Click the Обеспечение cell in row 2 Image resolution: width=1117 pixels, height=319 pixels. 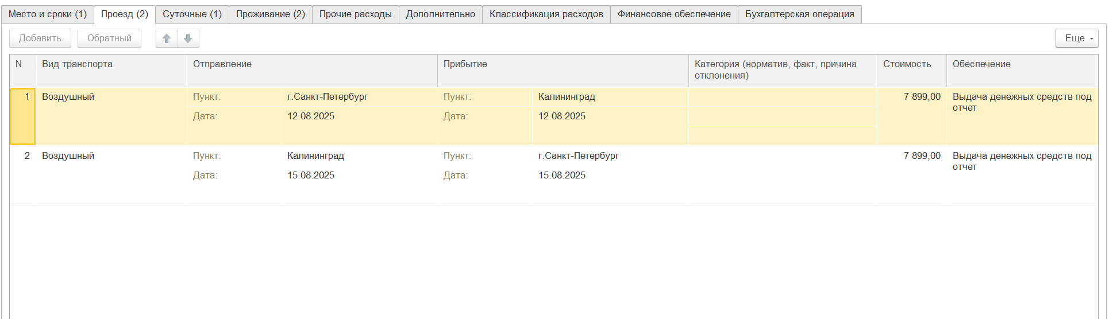pyautogui.click(x=1021, y=161)
